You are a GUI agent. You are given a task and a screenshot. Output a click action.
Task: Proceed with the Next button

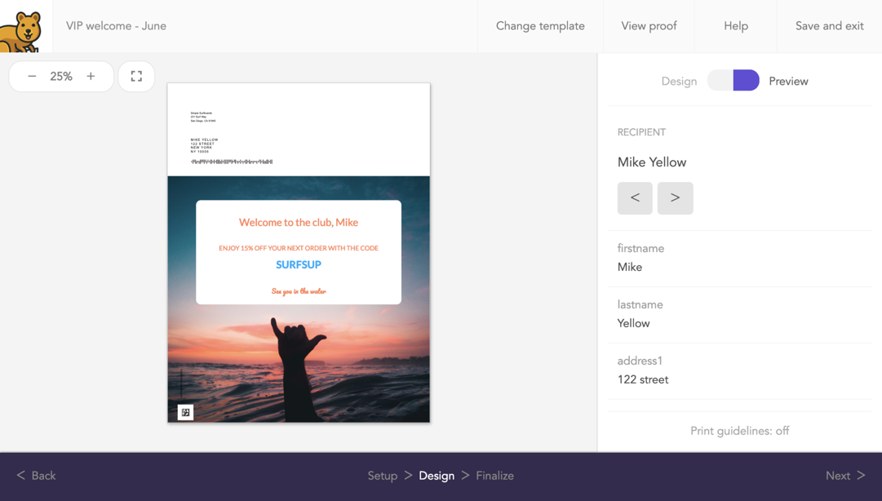point(844,476)
